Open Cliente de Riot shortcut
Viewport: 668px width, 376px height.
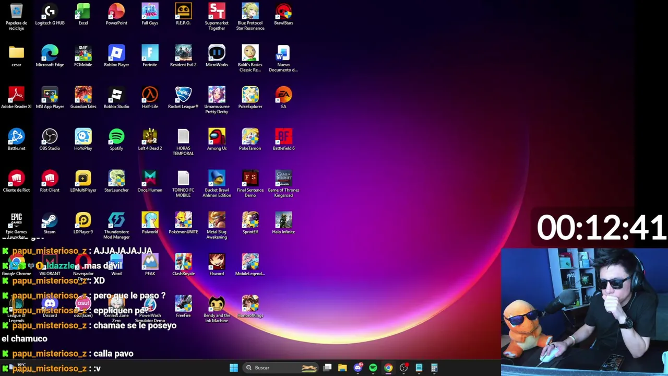point(16,182)
